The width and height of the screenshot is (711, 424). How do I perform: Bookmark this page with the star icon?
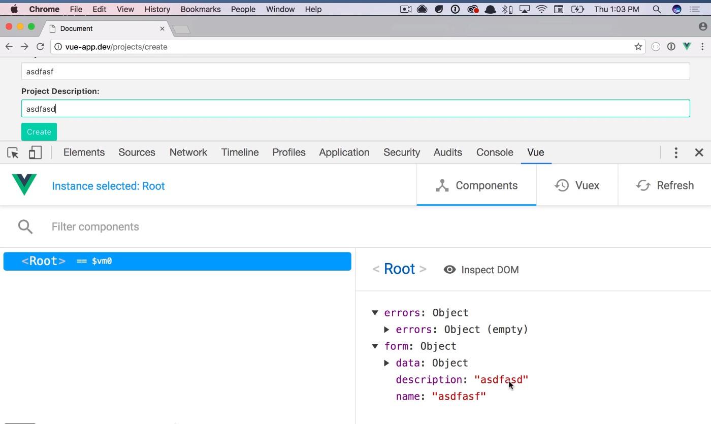(638, 47)
